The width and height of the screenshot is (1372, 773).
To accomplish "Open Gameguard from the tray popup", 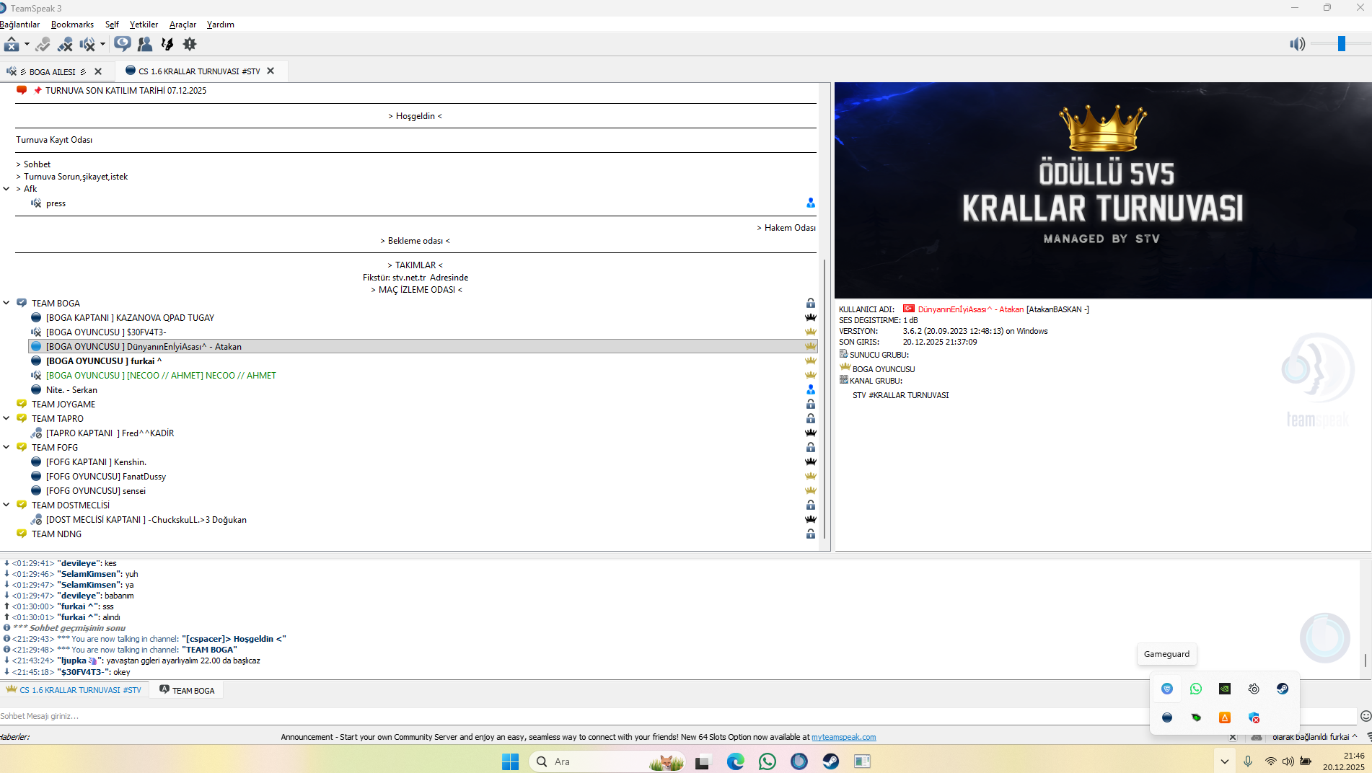I will click(1167, 689).
